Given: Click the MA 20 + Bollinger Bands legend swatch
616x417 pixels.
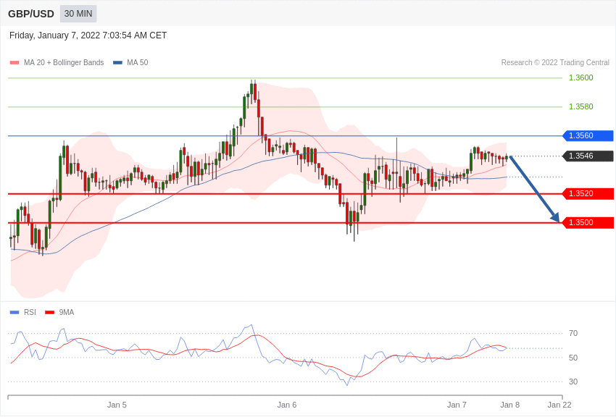Looking at the screenshot, I should point(14,62).
